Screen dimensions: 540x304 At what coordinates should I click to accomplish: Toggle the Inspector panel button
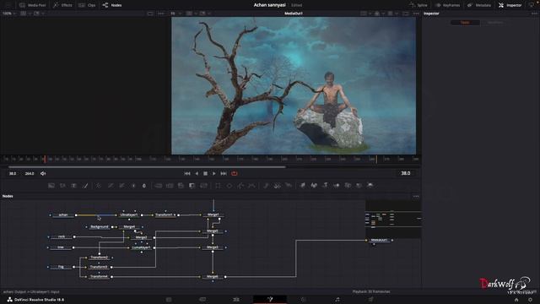tap(510, 5)
